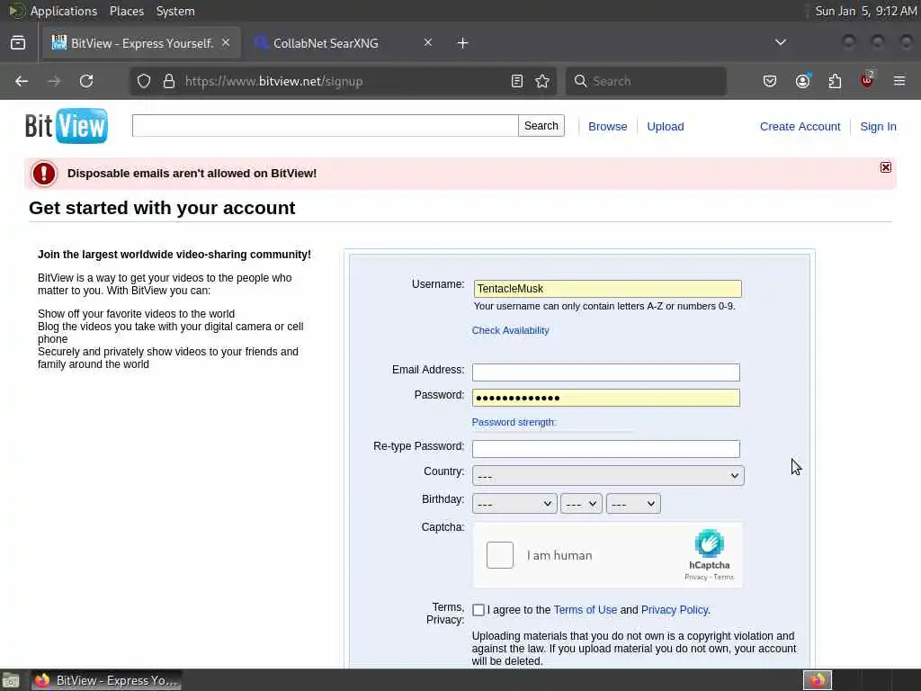Image resolution: width=921 pixels, height=691 pixels.
Task: Open the Places menu
Action: coord(126,11)
